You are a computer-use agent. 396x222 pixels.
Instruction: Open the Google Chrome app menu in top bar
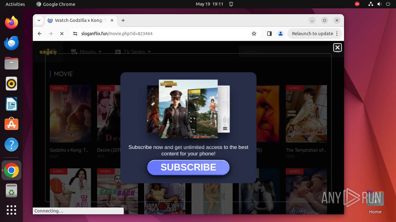[x=56, y=4]
